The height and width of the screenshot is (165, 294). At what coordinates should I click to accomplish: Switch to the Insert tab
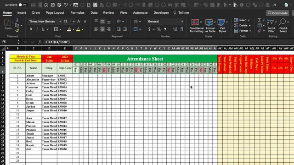tap(22, 13)
